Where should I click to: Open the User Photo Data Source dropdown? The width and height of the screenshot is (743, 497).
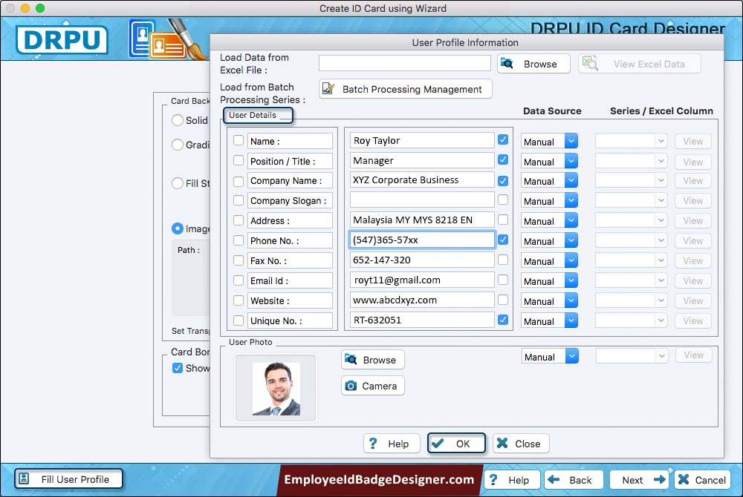pyautogui.click(x=550, y=356)
